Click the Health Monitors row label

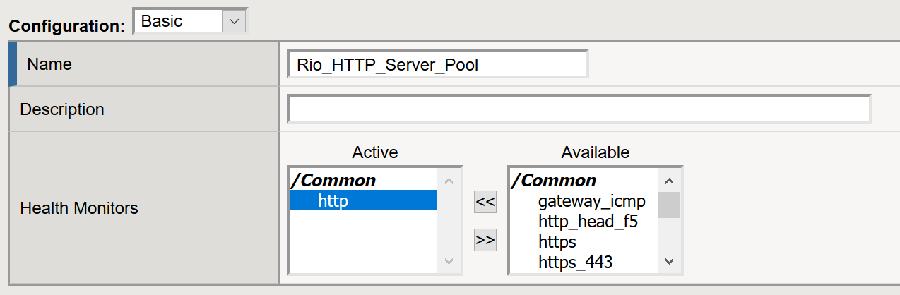coord(79,208)
